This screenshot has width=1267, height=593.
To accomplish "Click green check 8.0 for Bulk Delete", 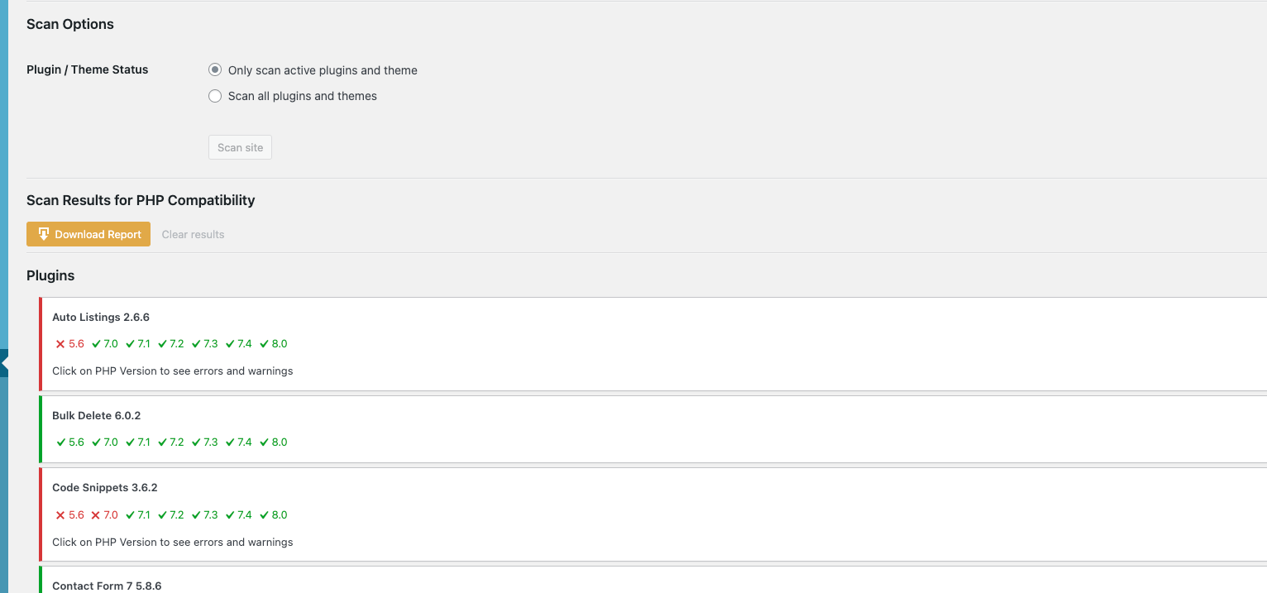I will 274,442.
